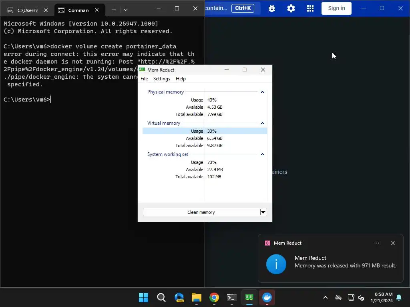Image resolution: width=410 pixels, height=307 pixels.
Task: Open the network status tray icon
Action: pos(351,297)
